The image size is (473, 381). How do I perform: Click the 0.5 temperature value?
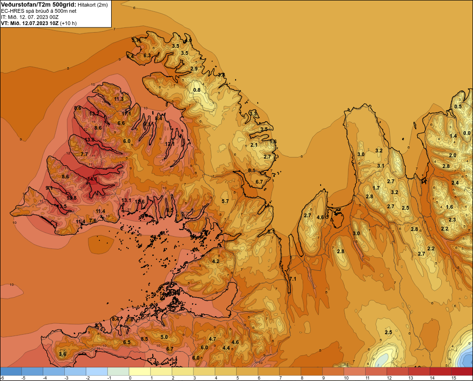[x=458, y=106]
